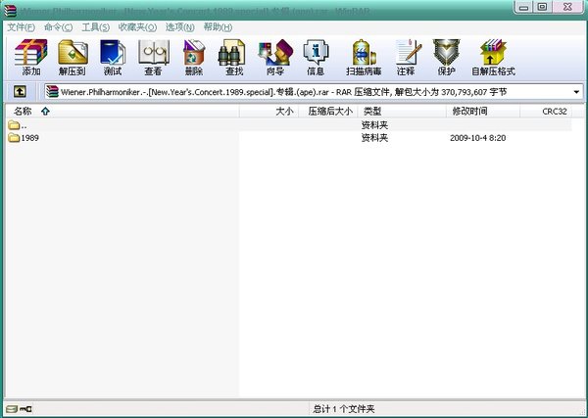
Task: Sort by 类型 column header
Action: [402, 112]
